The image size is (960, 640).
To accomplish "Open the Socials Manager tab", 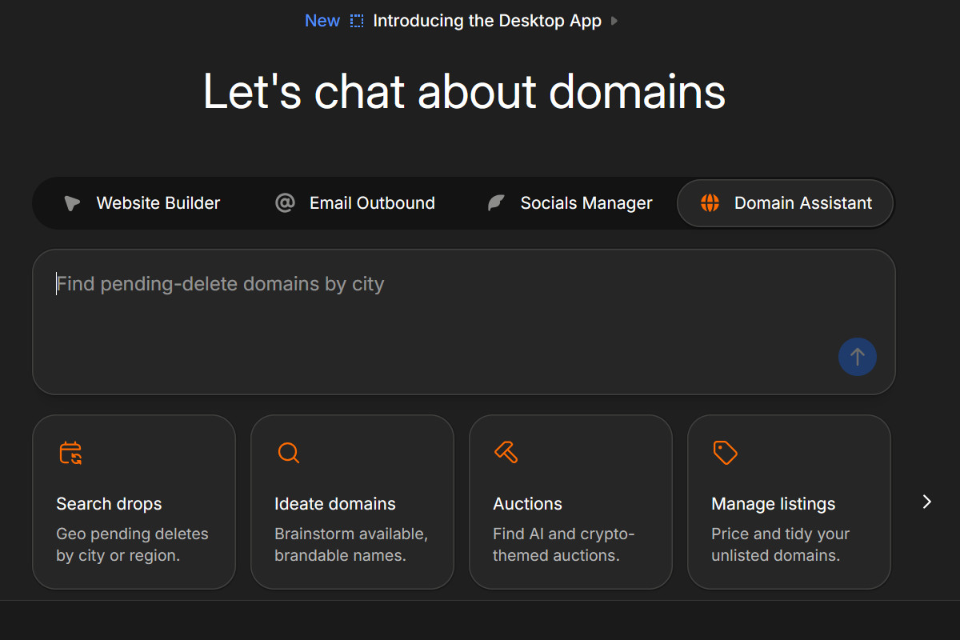I will pos(570,203).
